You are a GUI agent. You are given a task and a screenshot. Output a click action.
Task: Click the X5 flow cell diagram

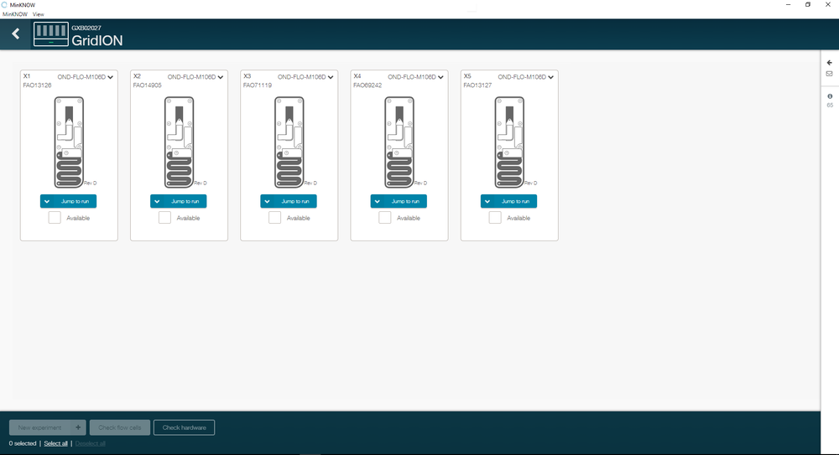click(x=509, y=142)
